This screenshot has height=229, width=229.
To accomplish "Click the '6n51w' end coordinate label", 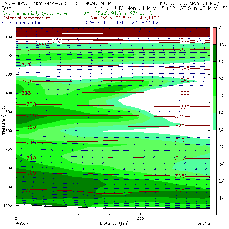I will point(204,223).
